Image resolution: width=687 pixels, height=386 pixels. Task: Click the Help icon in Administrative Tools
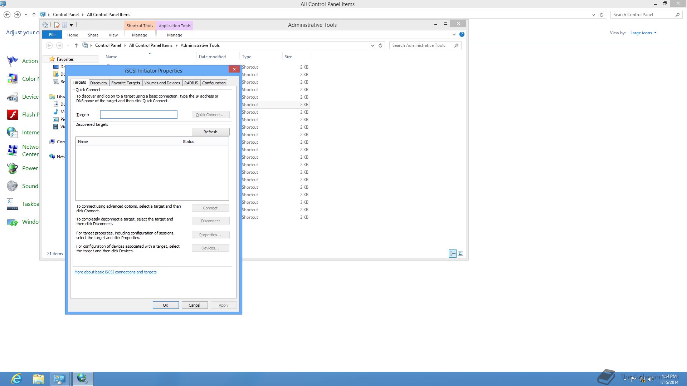(x=462, y=35)
